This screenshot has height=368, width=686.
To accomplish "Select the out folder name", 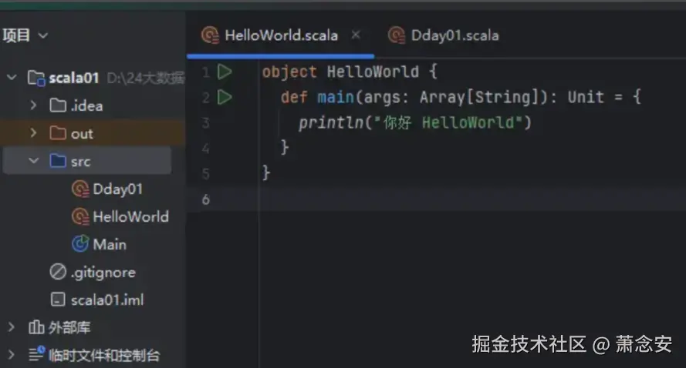I will (x=82, y=134).
